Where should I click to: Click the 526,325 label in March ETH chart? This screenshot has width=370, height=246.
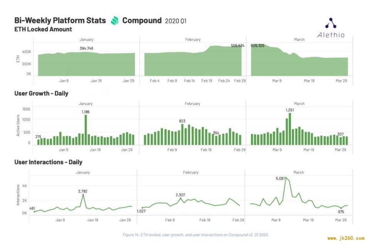point(257,45)
